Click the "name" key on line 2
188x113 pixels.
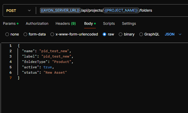[28, 51]
